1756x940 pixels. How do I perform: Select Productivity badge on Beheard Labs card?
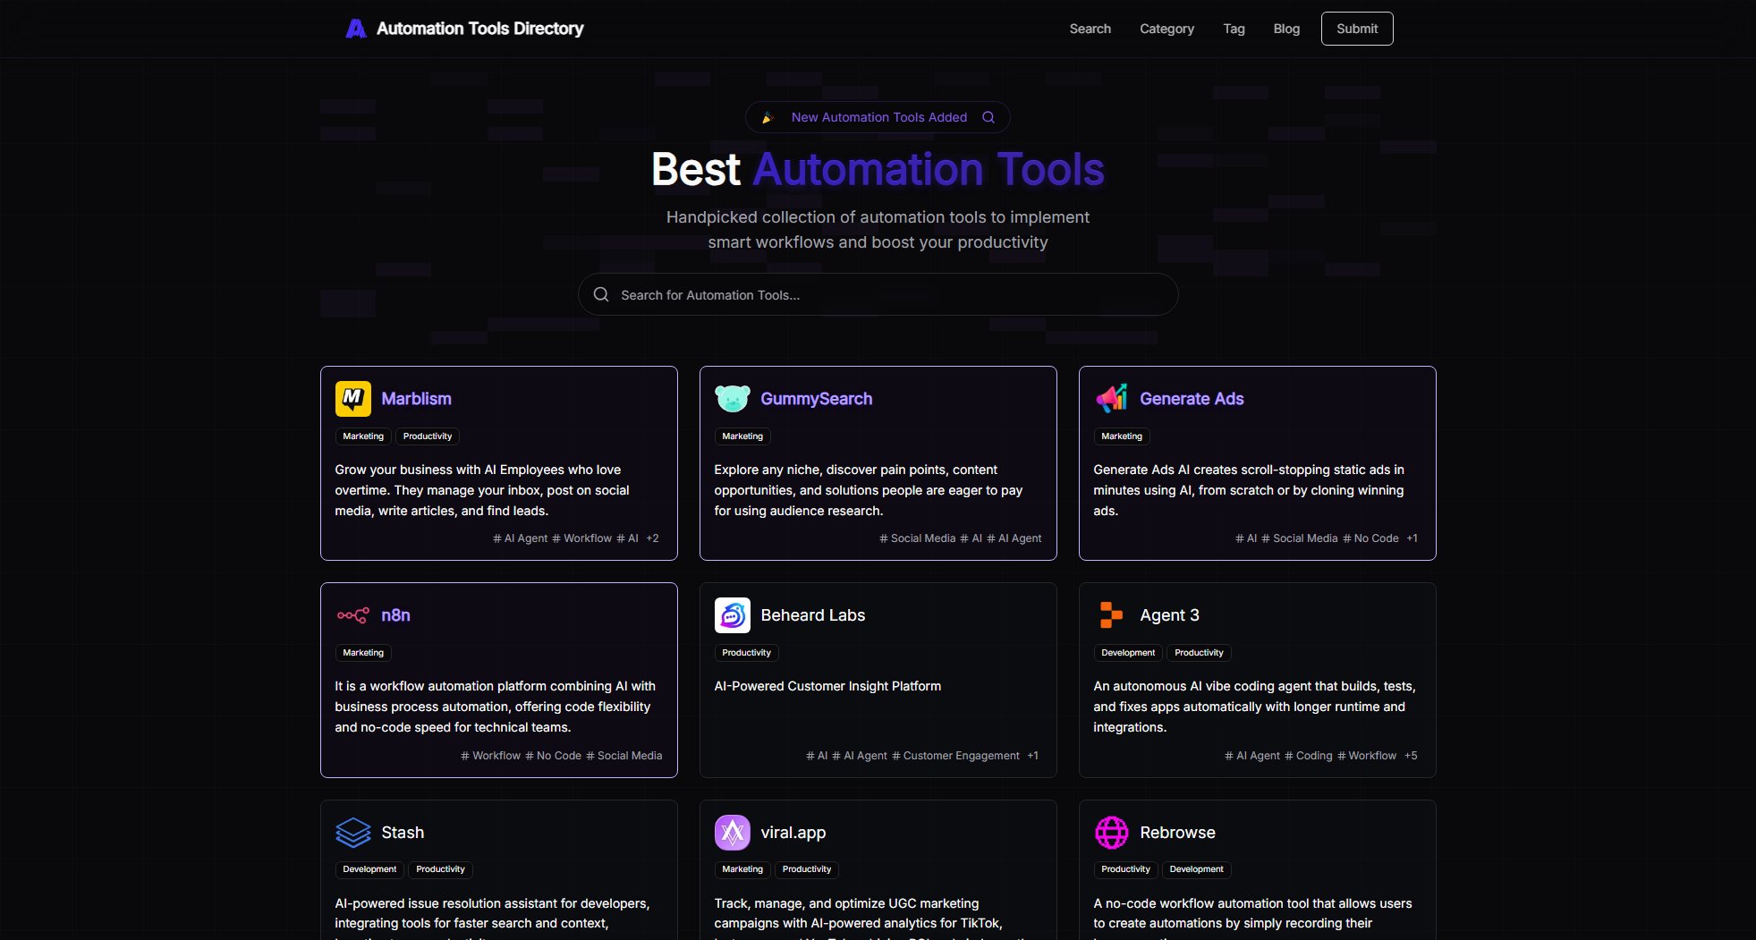pyautogui.click(x=746, y=653)
